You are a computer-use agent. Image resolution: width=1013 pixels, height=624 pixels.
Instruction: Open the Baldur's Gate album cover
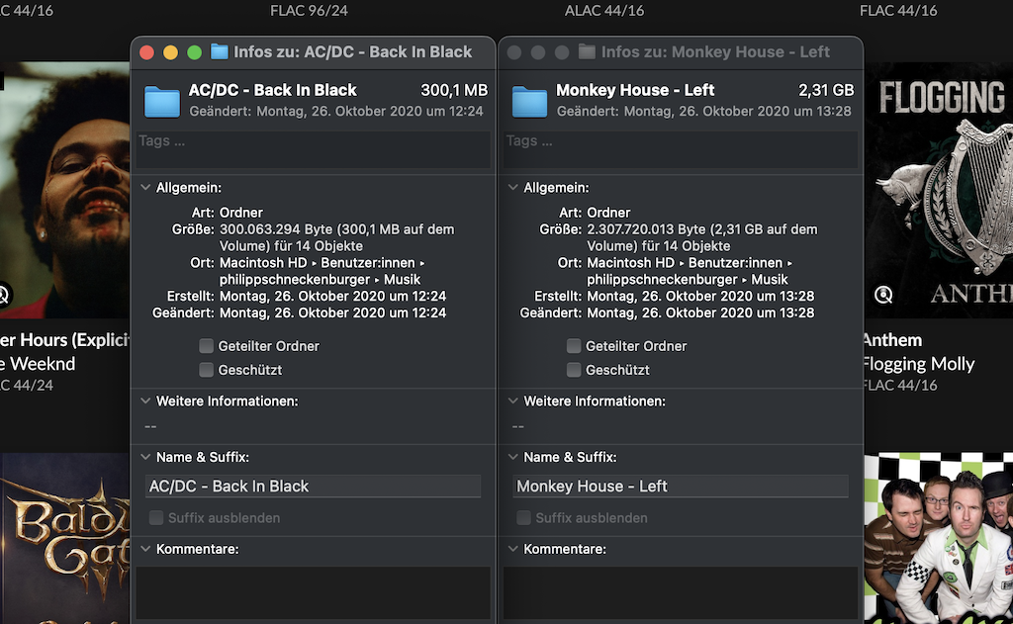point(64,539)
